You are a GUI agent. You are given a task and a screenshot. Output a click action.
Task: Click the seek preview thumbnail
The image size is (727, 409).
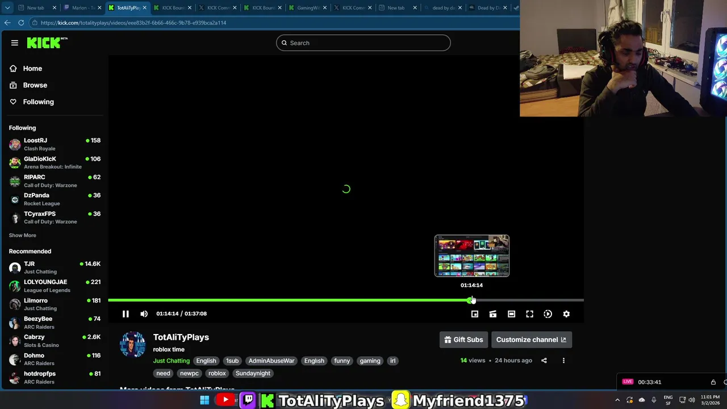point(472,256)
